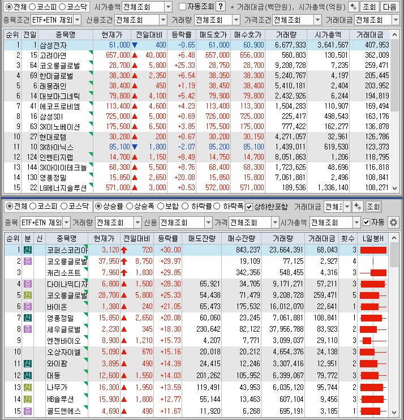This screenshot has width=404, height=420.
Task: Click the 신 badge on 와이팜 row
Action: [x=28, y=363]
